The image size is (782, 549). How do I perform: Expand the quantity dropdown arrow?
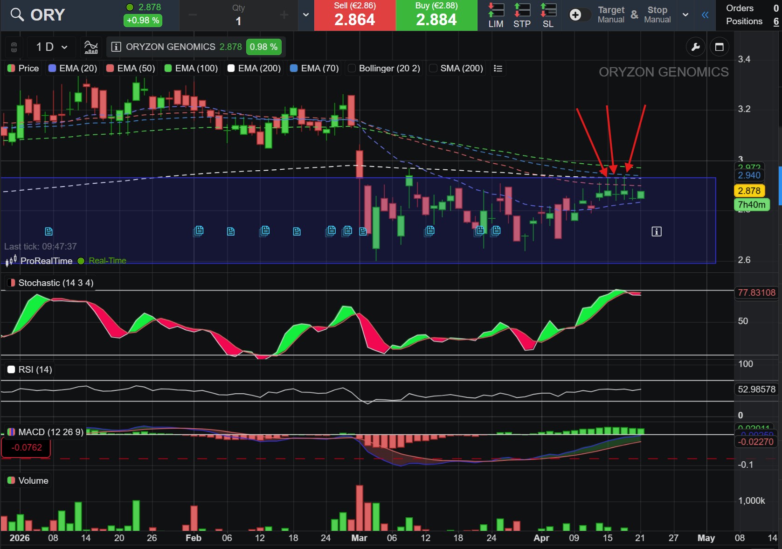pos(306,15)
